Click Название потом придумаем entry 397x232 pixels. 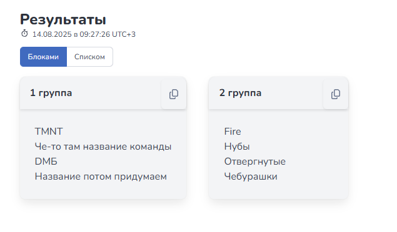[101, 176]
